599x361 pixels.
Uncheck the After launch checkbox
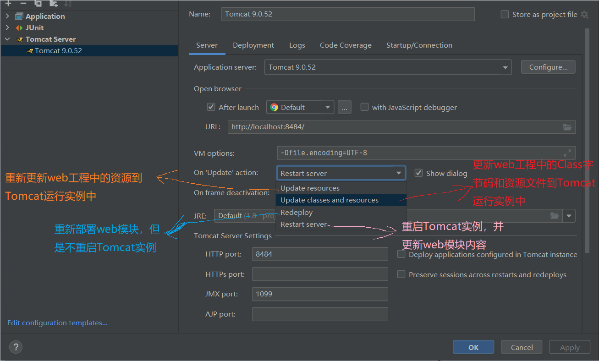coord(211,107)
